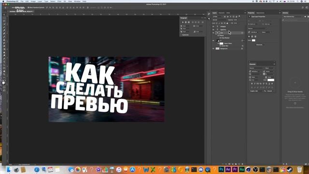The image size is (309, 174).
Task: Click Advanced button in Properties panel
Action: [259, 45]
